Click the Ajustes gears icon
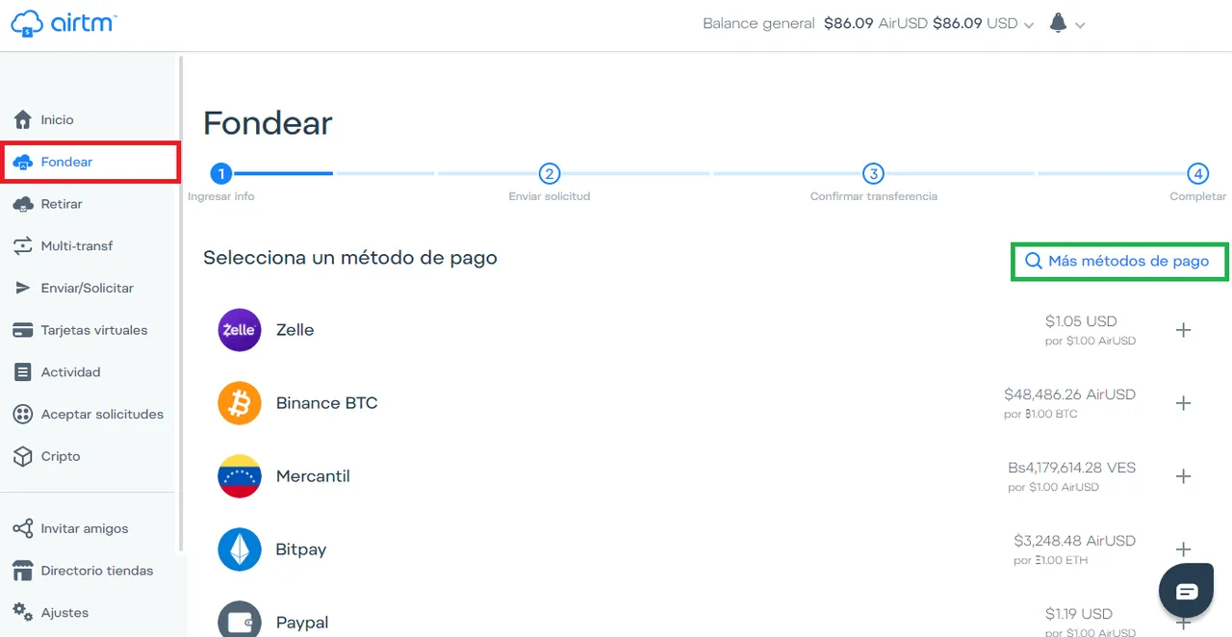Screen dimensions: 1232x637 coord(23,612)
